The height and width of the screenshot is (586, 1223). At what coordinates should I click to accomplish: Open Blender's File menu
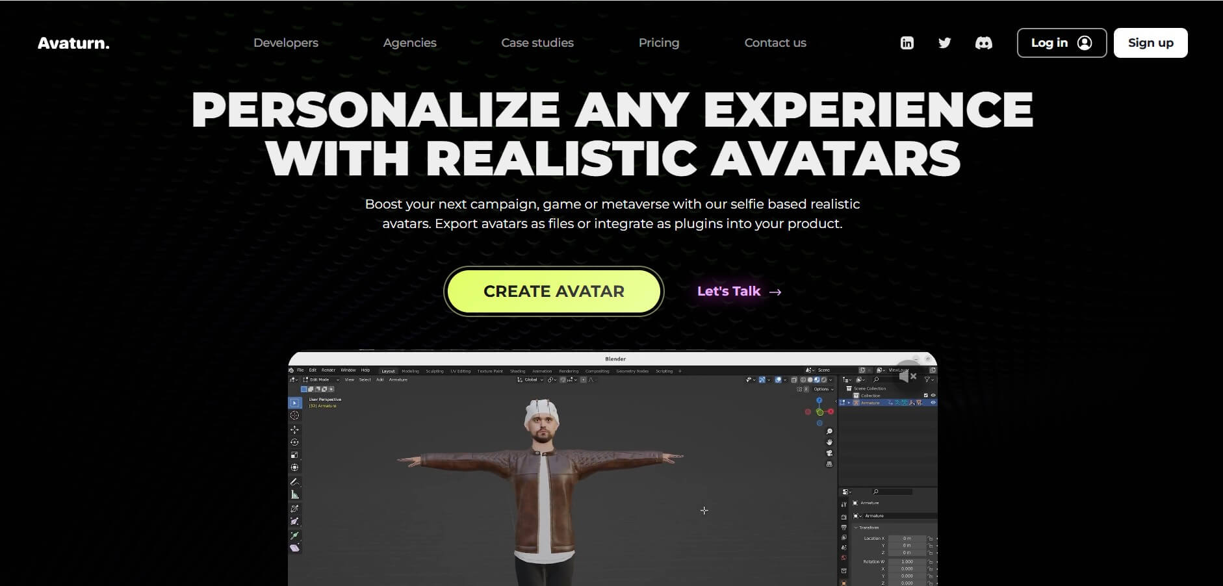pyautogui.click(x=300, y=370)
